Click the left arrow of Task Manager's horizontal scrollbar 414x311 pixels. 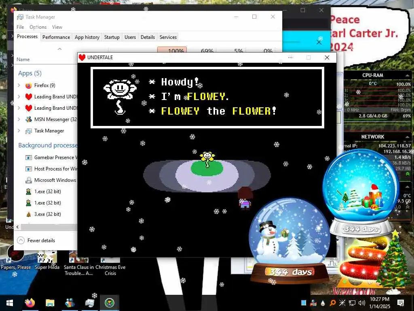[x=18, y=227]
